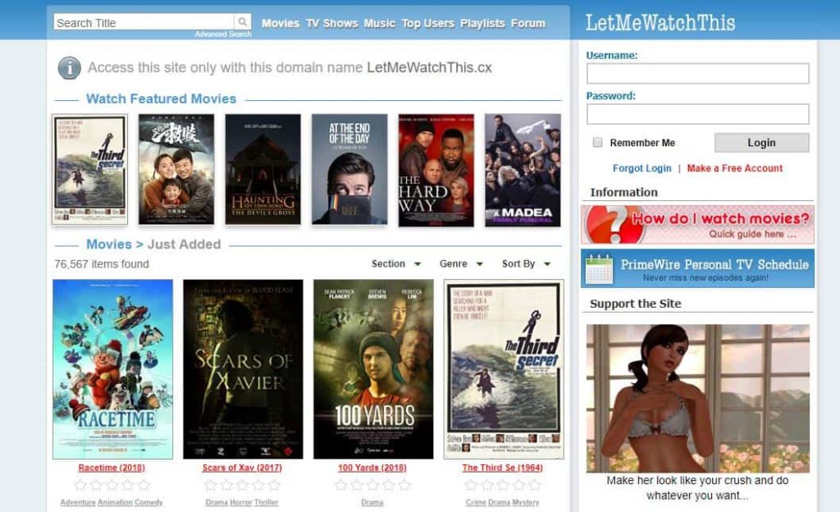
Task: Open featured The Third Secret poster
Action: [x=90, y=169]
